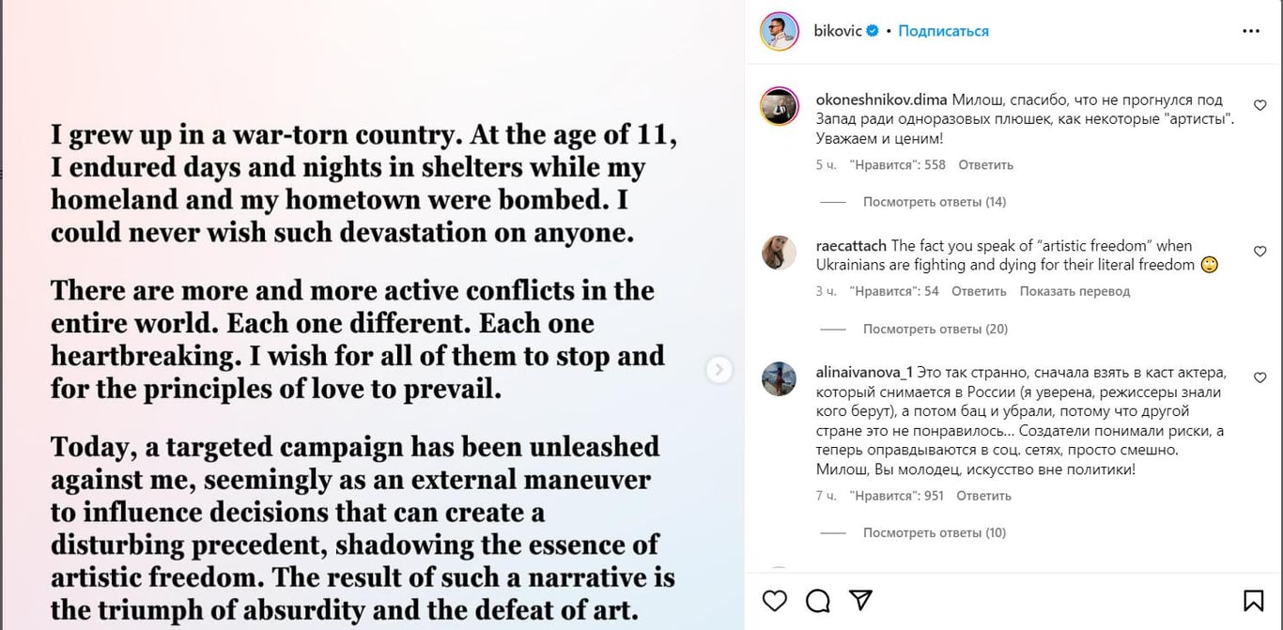The height and width of the screenshot is (630, 1283).
Task: Reply to raecattach's comment with Ответить
Action: (979, 291)
